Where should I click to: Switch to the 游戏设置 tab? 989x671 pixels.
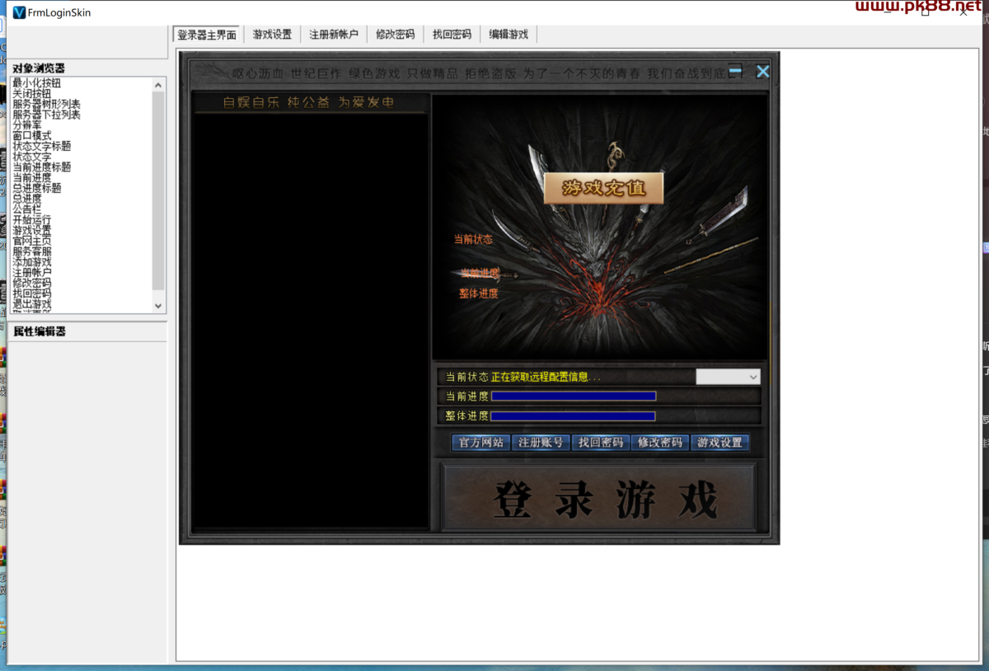pos(272,35)
